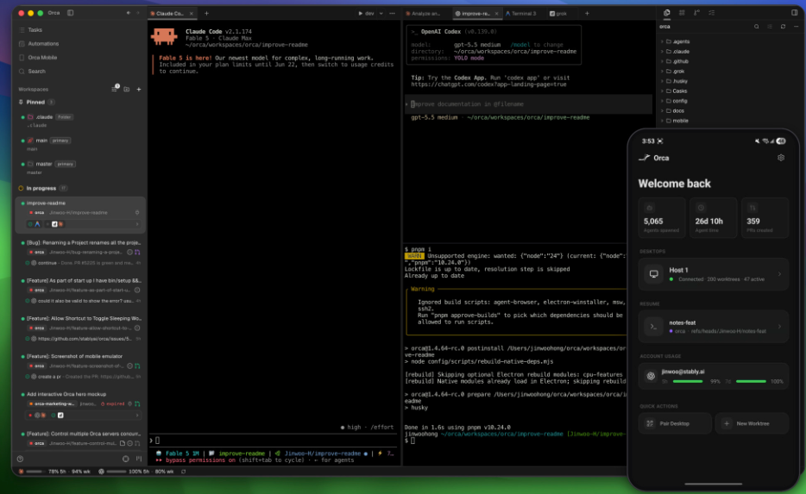Collapse the Pinned workspaces group
Image resolution: width=806 pixels, height=494 pixels.
[36, 103]
